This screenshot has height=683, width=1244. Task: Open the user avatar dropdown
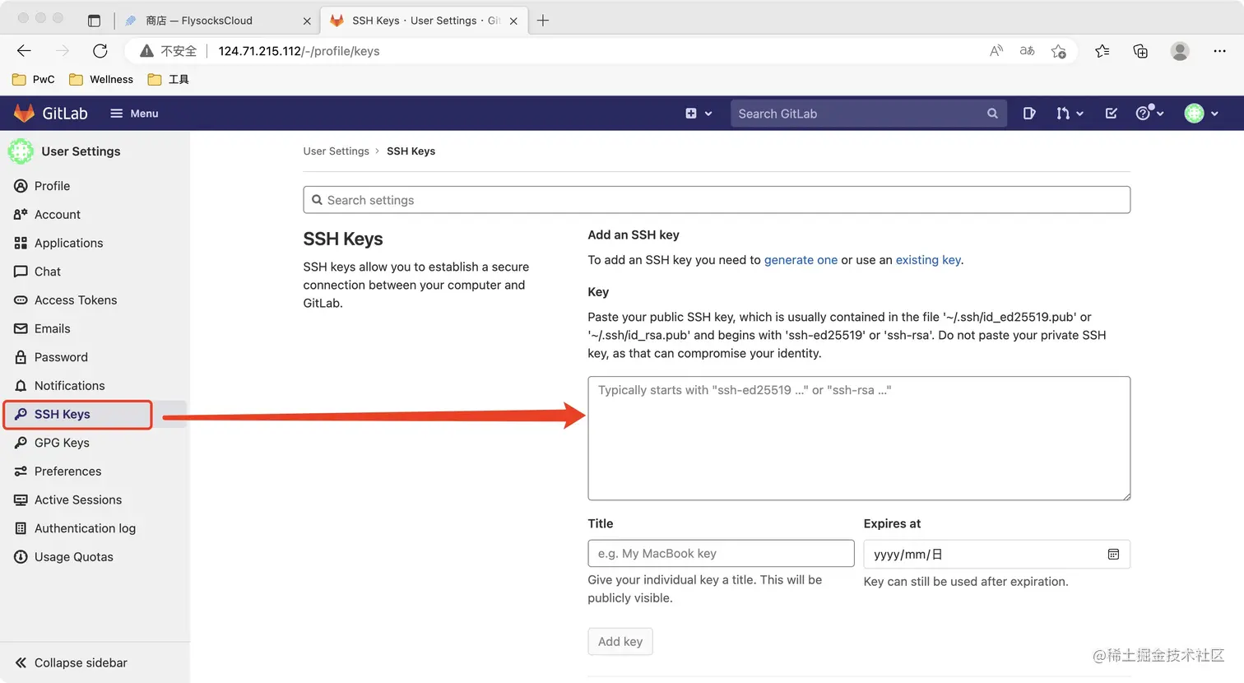1201,114
